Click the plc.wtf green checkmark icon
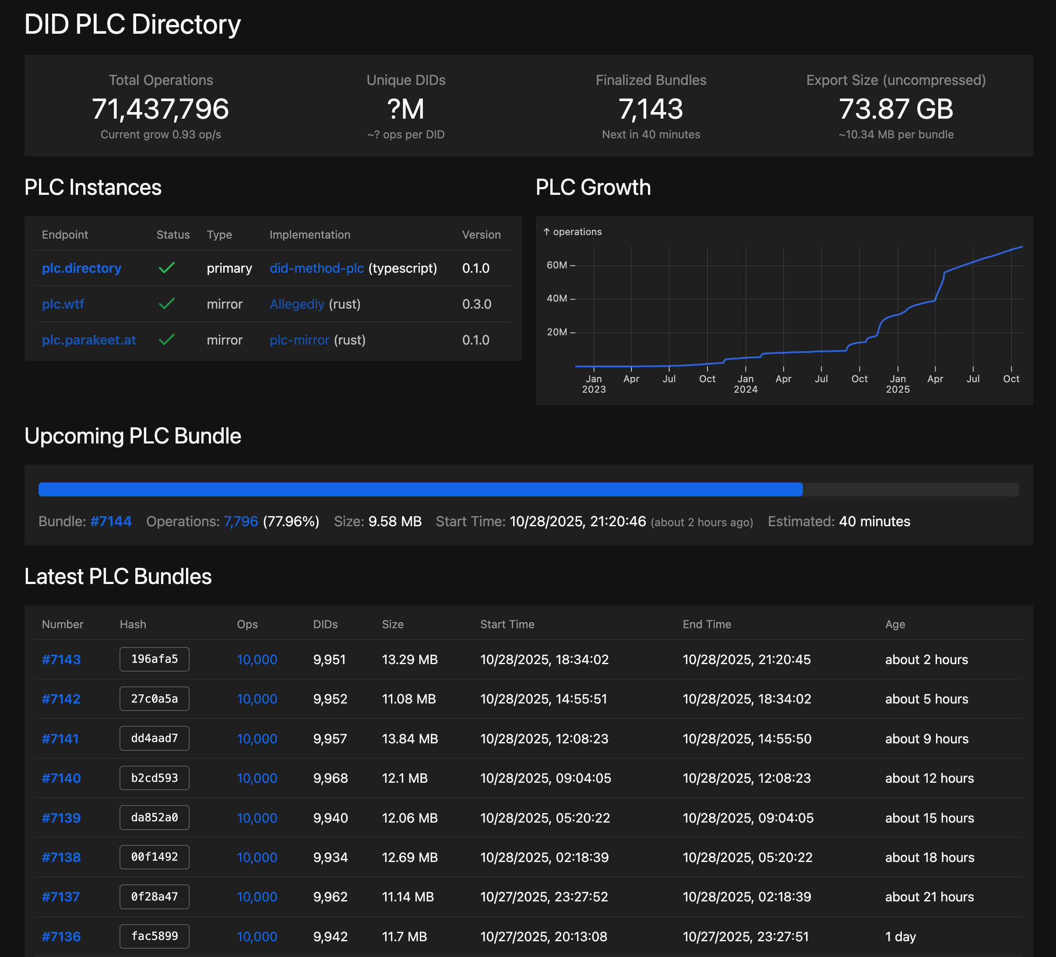The image size is (1056, 957). pyautogui.click(x=166, y=304)
